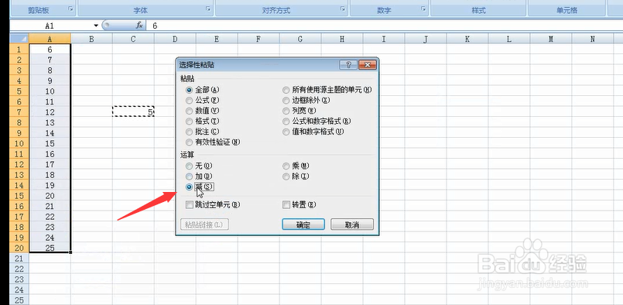Select column K header

[x=467, y=39]
